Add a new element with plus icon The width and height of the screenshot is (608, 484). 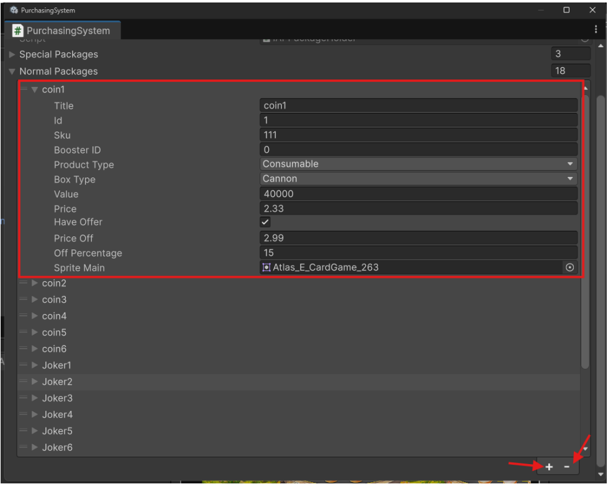(549, 467)
